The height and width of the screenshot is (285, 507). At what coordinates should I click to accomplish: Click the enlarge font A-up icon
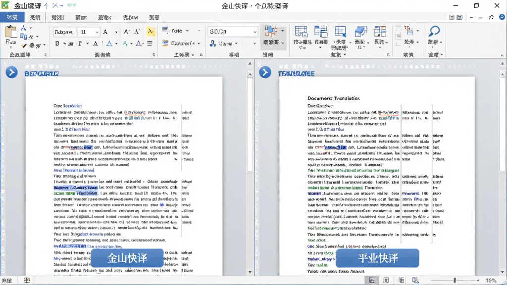[x=126, y=31]
